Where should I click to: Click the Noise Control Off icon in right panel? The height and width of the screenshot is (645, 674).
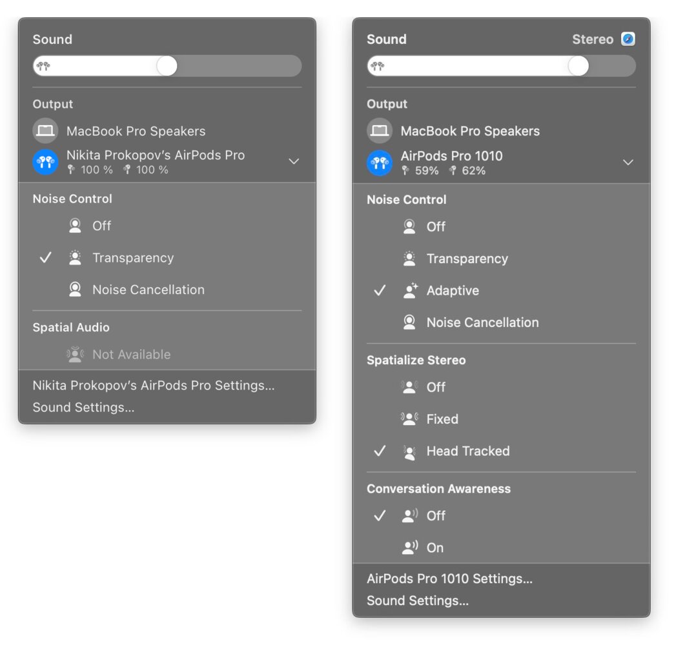click(409, 227)
